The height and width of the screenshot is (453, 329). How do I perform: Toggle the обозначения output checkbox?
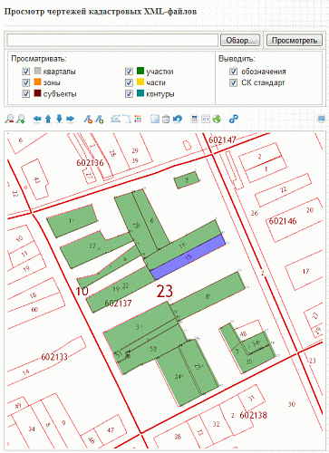click(x=233, y=72)
